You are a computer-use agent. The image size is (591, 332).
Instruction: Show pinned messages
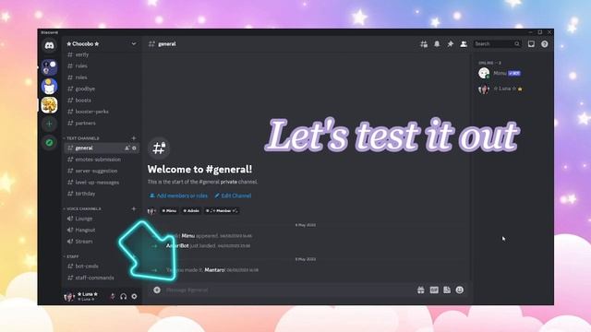(x=450, y=44)
